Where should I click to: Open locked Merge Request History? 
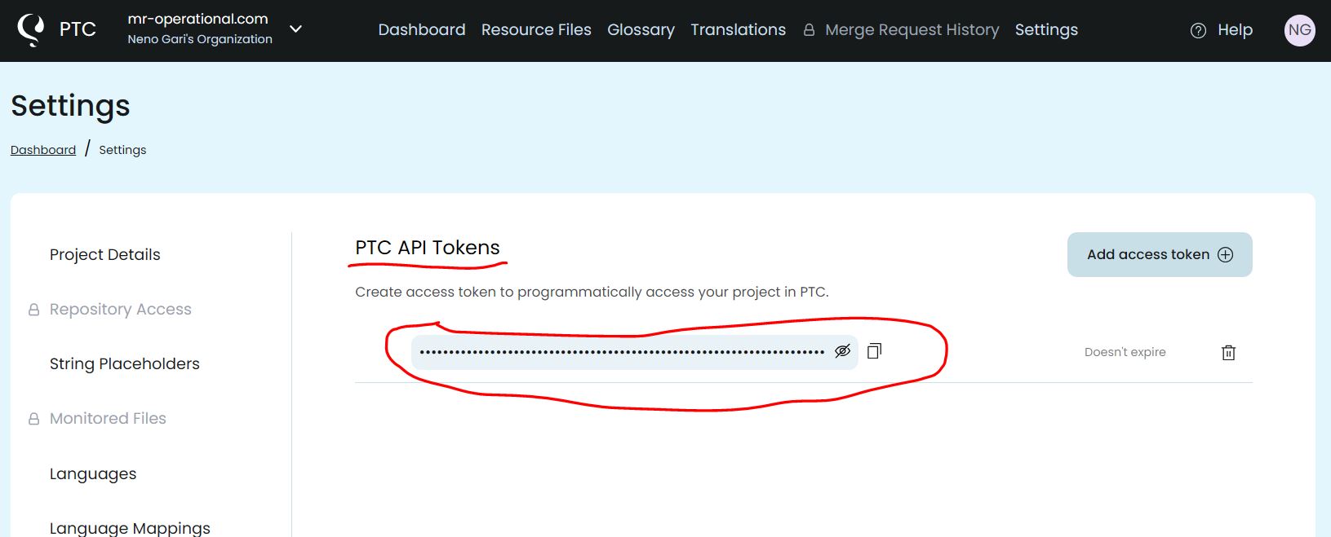tap(901, 30)
